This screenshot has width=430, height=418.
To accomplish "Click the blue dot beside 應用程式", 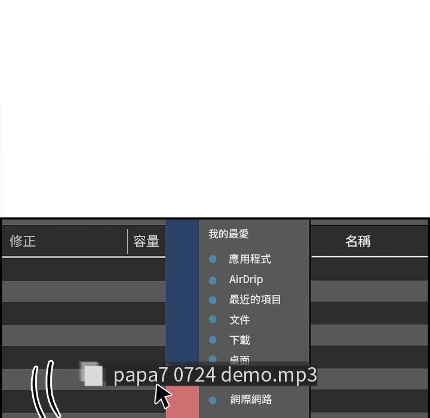I will [x=213, y=259].
